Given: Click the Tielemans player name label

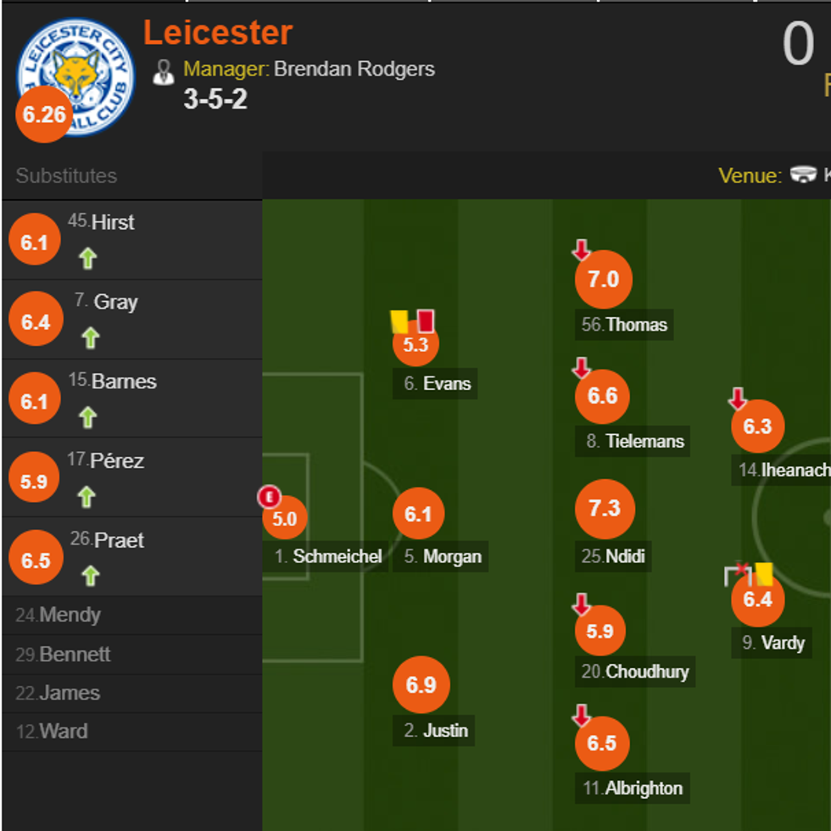Looking at the screenshot, I should pyautogui.click(x=645, y=441).
